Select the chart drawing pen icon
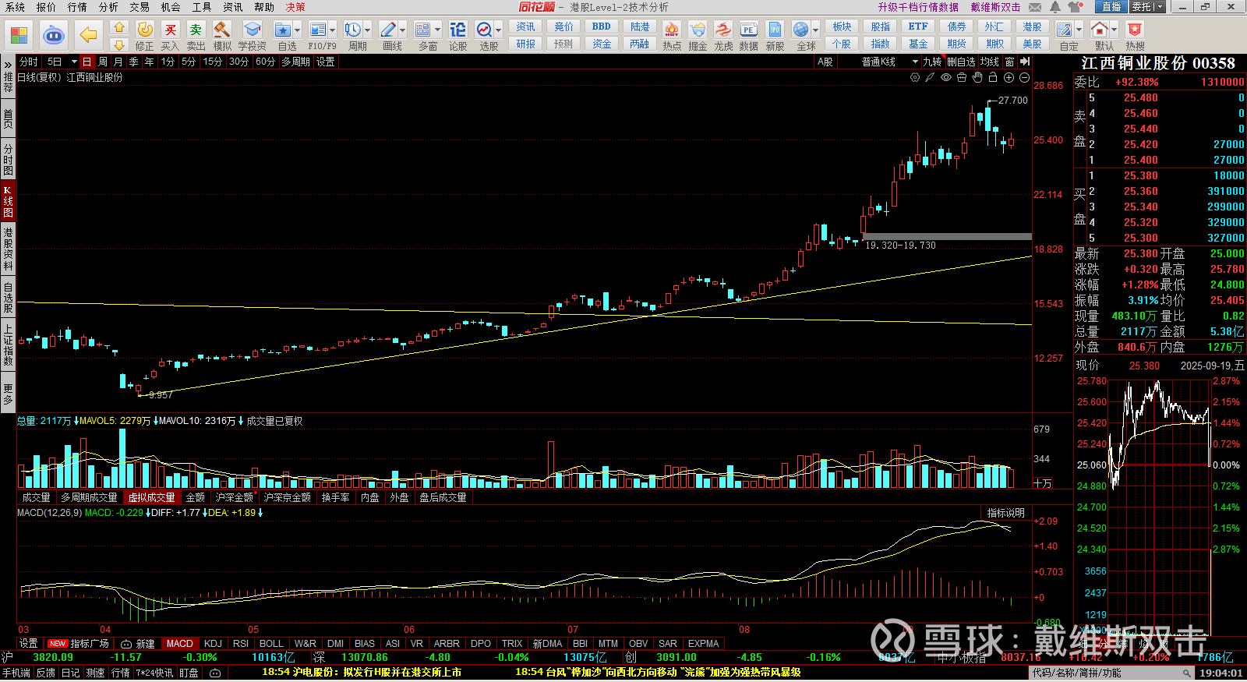 pos(930,77)
